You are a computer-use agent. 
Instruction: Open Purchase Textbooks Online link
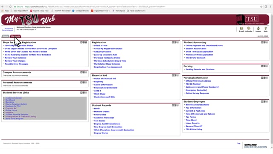pyautogui.click(x=107, y=58)
